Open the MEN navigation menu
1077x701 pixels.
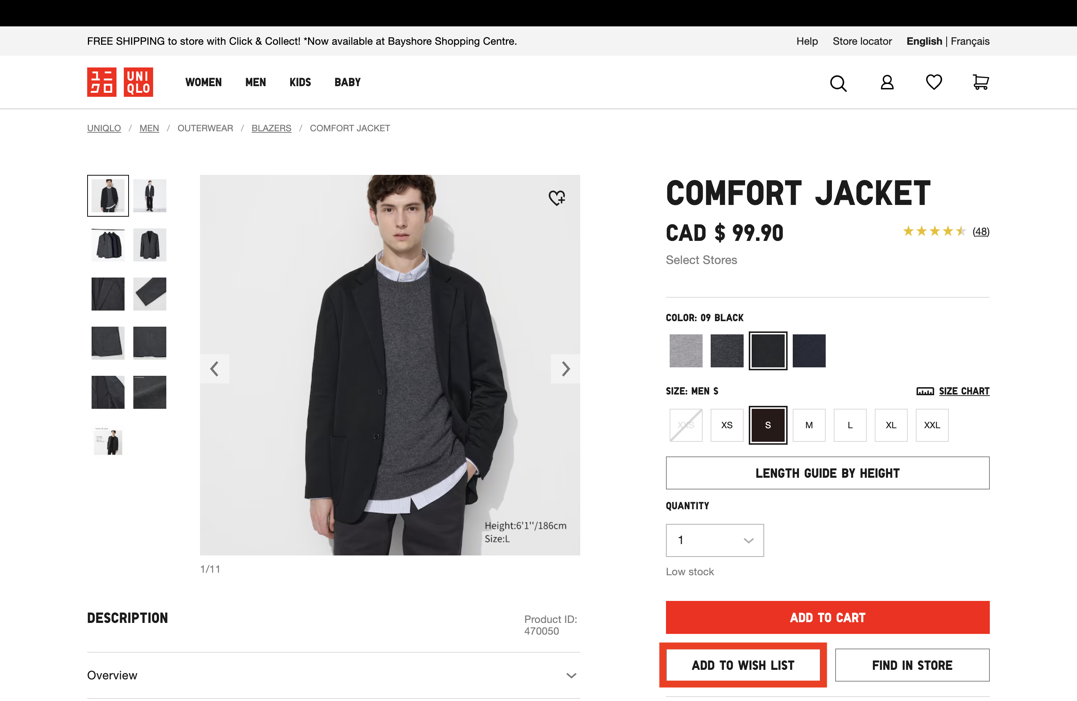(x=255, y=82)
